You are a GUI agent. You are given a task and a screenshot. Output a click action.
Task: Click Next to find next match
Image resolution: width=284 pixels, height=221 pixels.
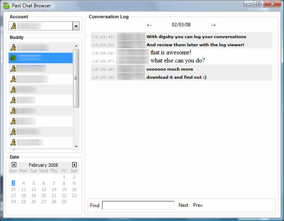click(x=183, y=205)
